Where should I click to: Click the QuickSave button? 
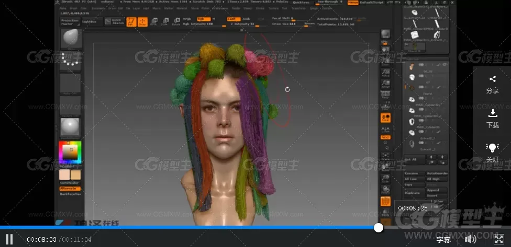click(302, 3)
